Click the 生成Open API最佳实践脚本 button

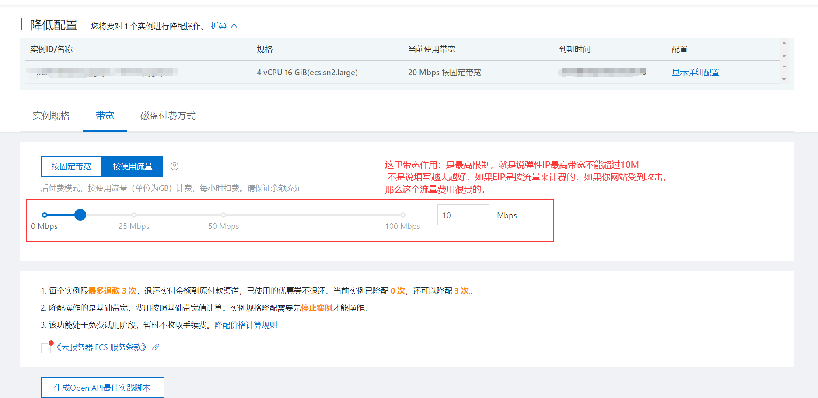102,387
